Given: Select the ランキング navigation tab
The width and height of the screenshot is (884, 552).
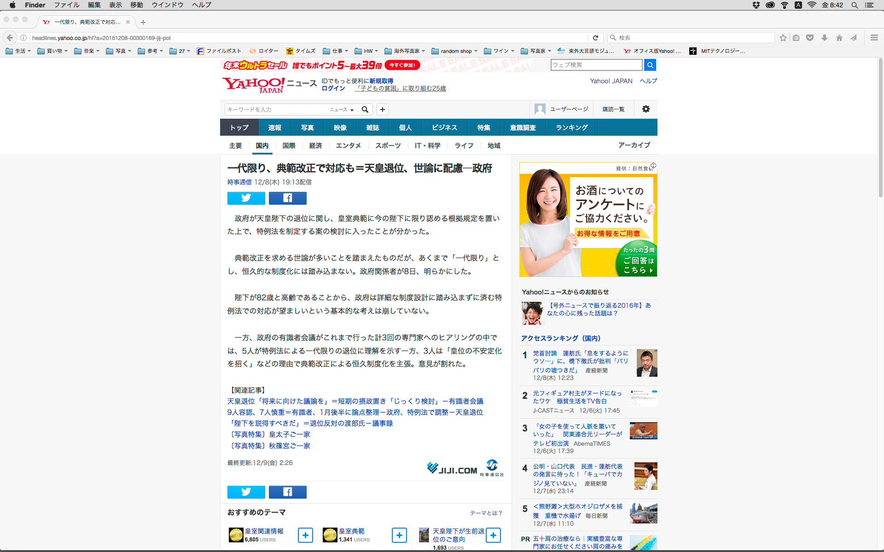Looking at the screenshot, I should (571, 127).
